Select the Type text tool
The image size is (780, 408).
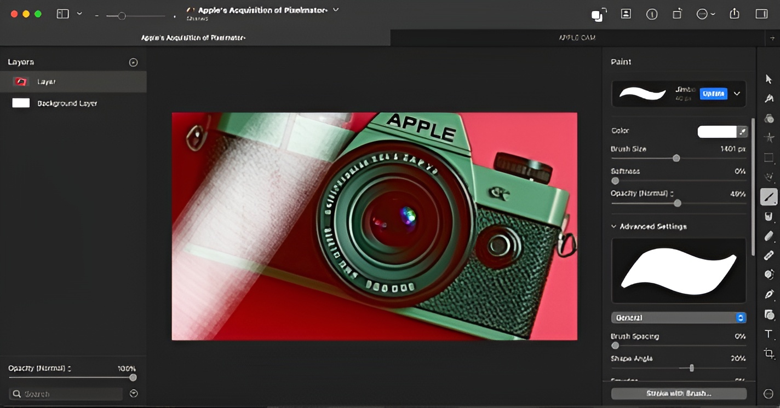pyautogui.click(x=768, y=334)
